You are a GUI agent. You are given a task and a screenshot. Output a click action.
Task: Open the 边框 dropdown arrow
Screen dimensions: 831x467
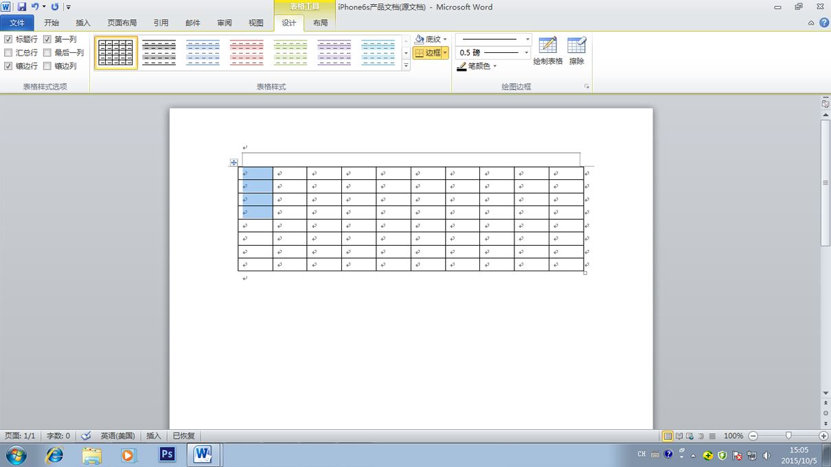[445, 52]
